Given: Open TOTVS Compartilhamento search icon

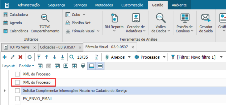Looking at the screenshot, I should click(45, 18).
